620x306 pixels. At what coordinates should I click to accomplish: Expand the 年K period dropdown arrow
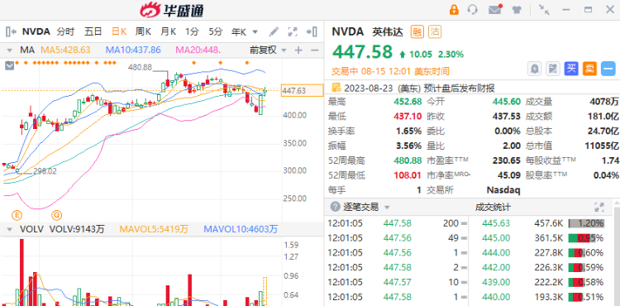(255, 32)
